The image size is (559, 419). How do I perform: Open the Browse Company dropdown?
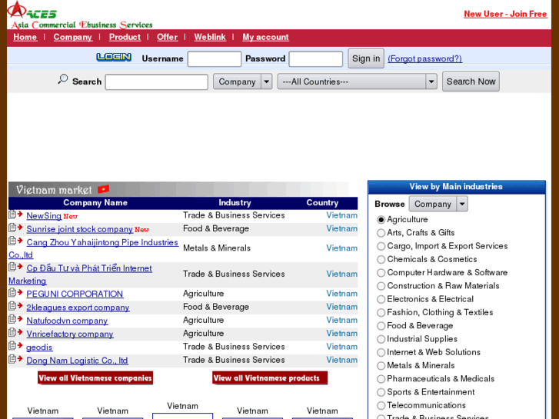[x=438, y=204]
